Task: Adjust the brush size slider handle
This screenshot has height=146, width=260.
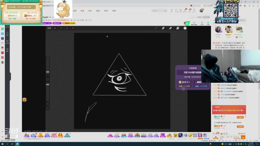Action: (47, 72)
